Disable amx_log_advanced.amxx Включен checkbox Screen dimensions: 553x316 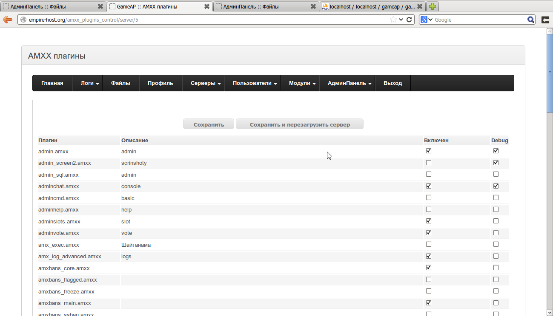tap(429, 256)
